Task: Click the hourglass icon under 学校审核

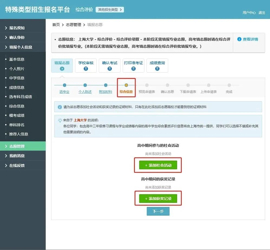Action: click(86, 69)
